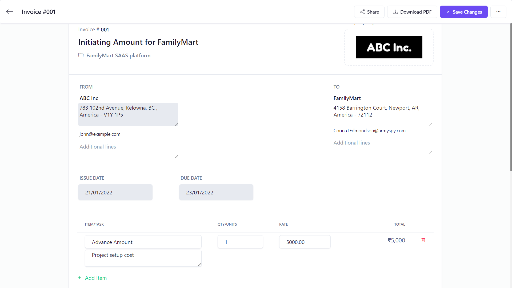Click the folder icon beside FamilyMart SAAS platform
512x288 pixels.
tap(81, 55)
